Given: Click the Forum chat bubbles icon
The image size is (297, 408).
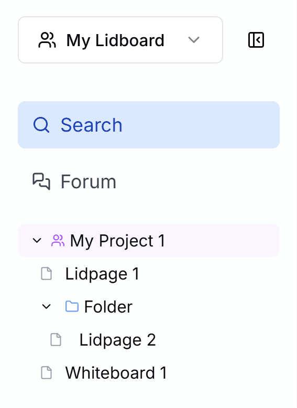Looking at the screenshot, I should click(x=41, y=181).
